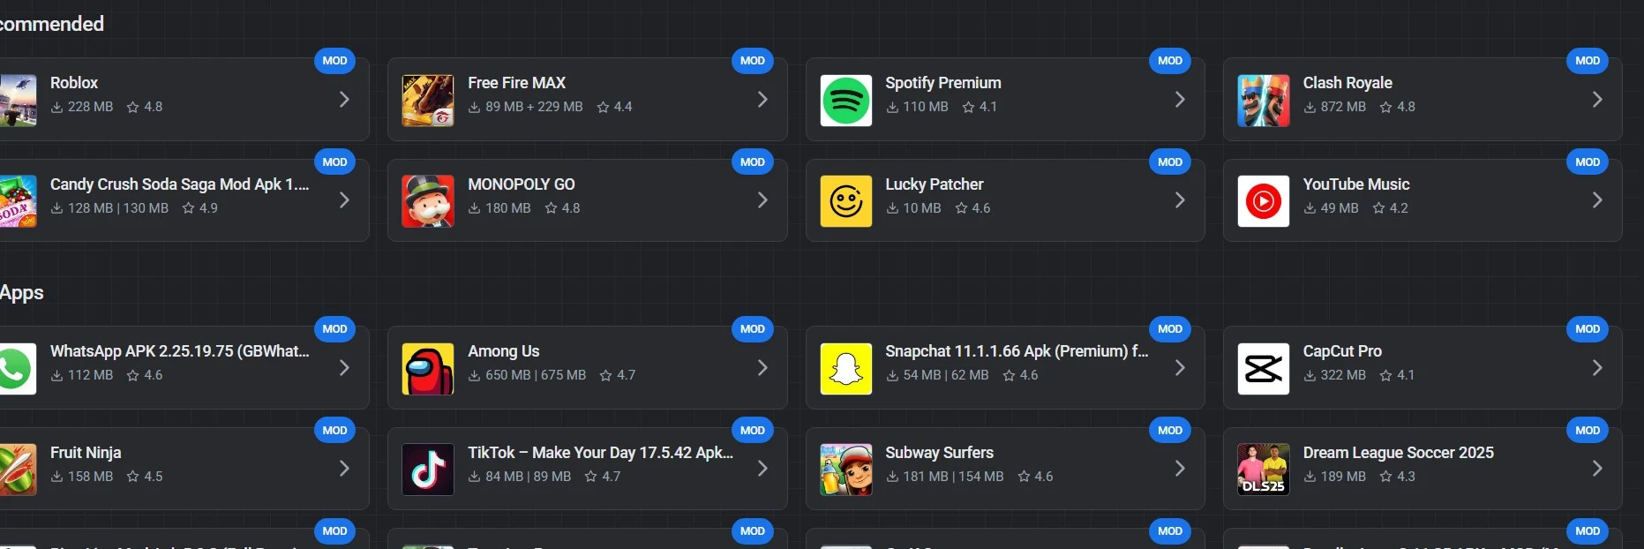This screenshot has width=1644, height=549.
Task: Click the chevron arrow on MONOPOLY GO
Action: click(762, 200)
